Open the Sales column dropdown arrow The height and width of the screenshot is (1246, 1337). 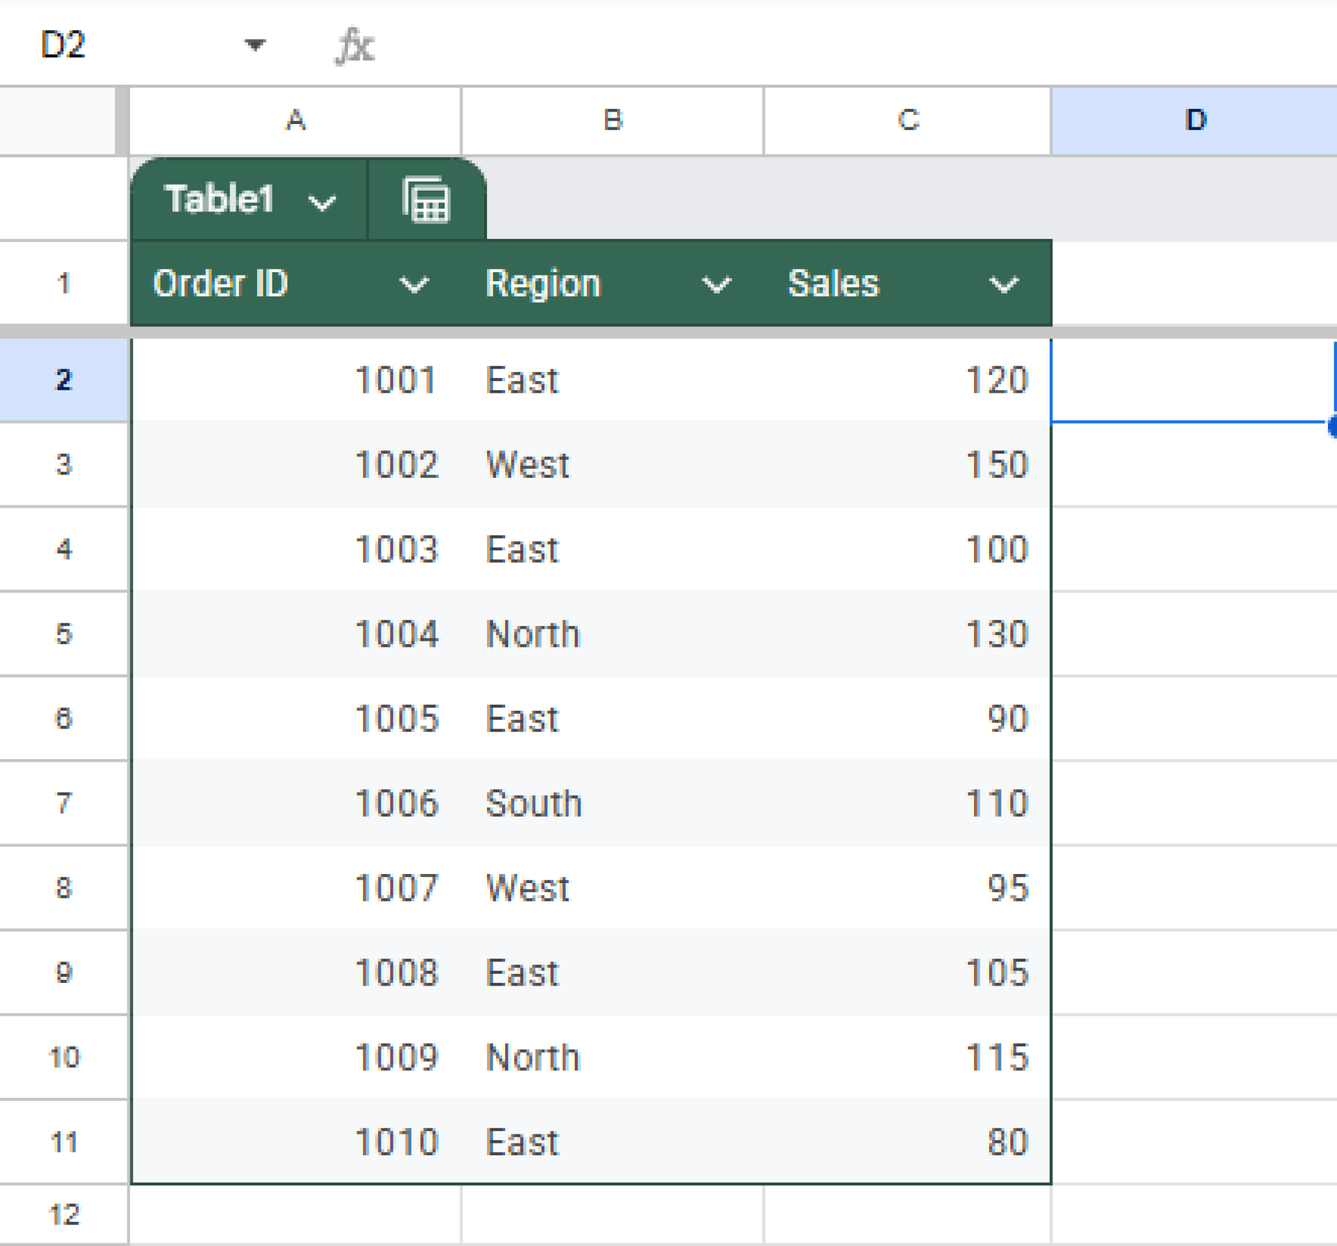click(1003, 285)
